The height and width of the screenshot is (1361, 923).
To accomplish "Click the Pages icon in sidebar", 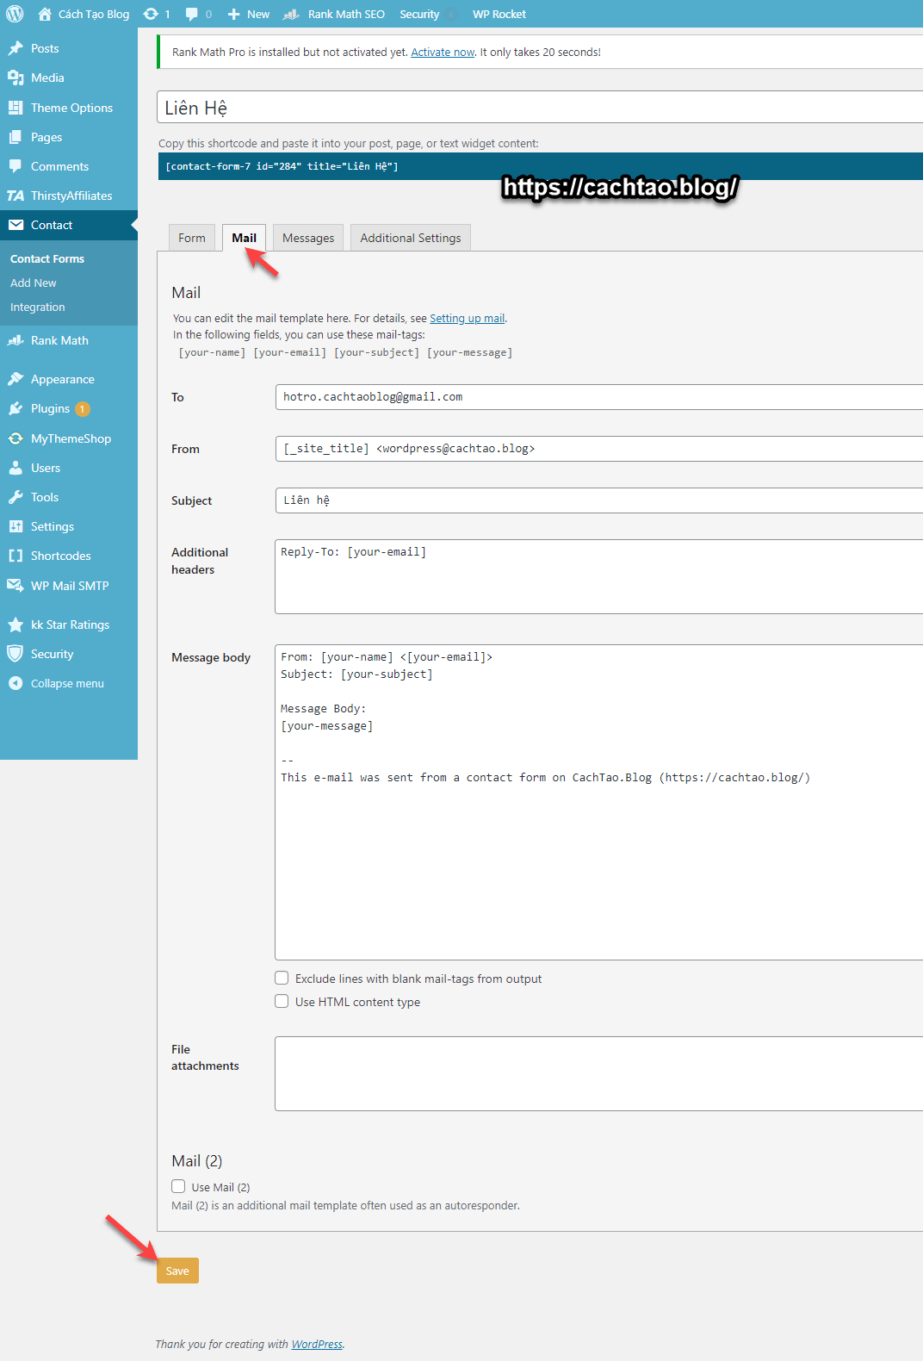I will 15,137.
